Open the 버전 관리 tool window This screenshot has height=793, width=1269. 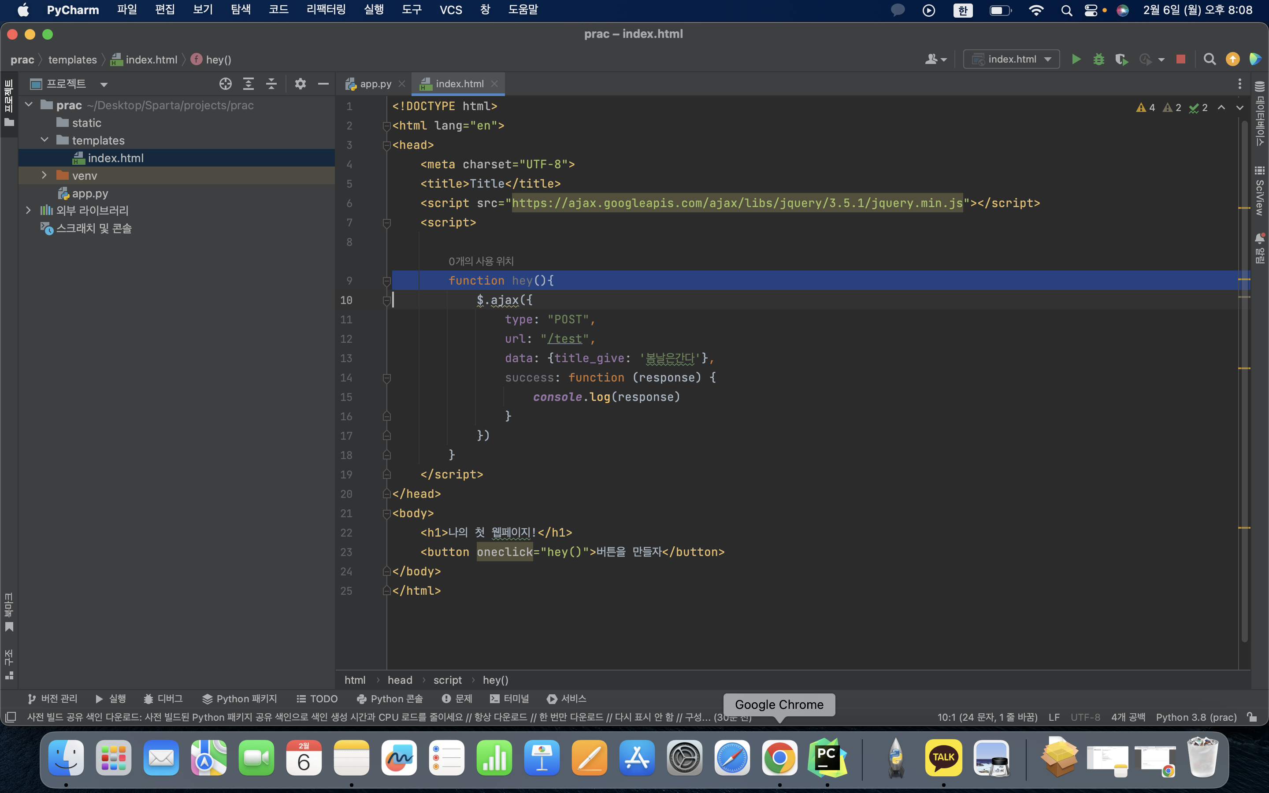point(52,699)
